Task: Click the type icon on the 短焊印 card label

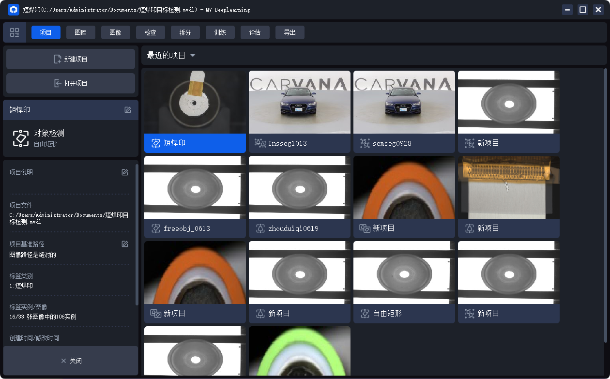Action: (156, 143)
